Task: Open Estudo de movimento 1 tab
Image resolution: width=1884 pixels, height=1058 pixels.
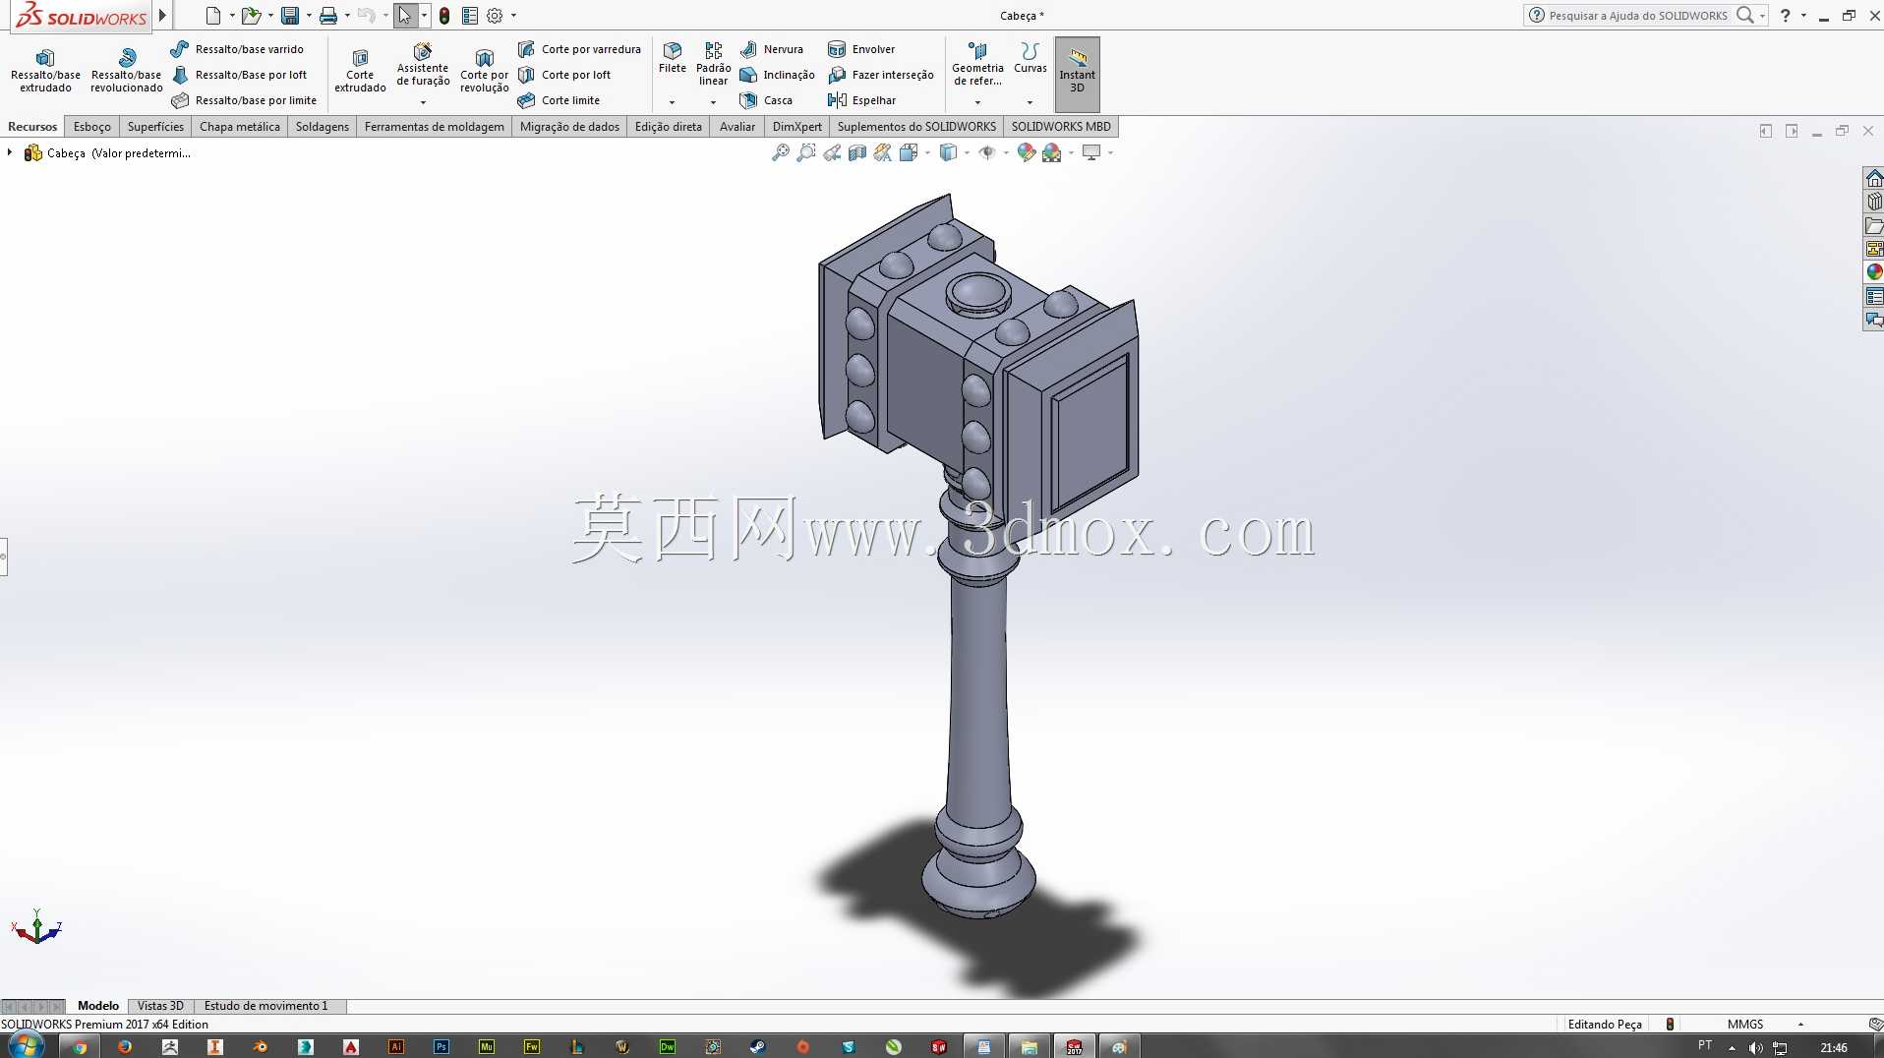Action: (x=266, y=1006)
